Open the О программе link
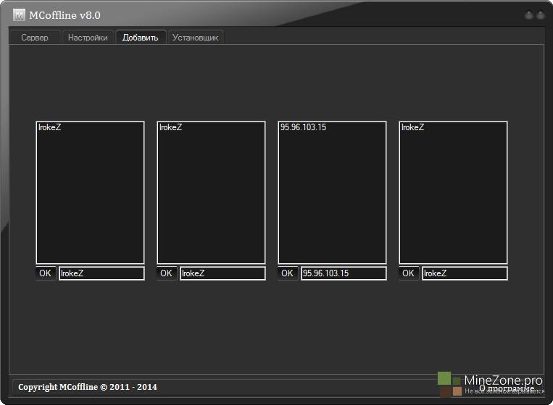Screen dimensions: 553x405 [x=511, y=388]
